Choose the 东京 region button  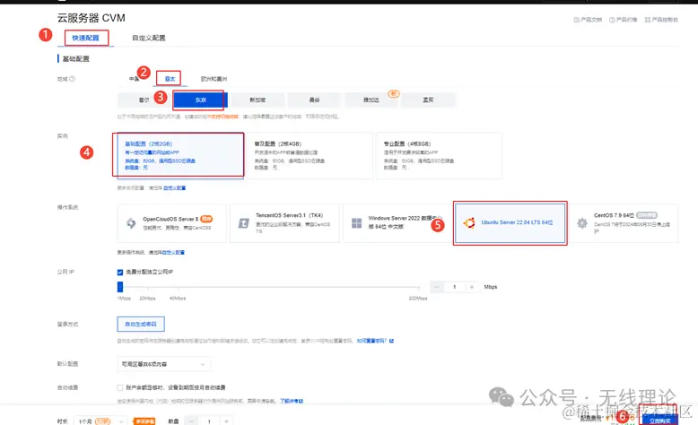pos(200,100)
